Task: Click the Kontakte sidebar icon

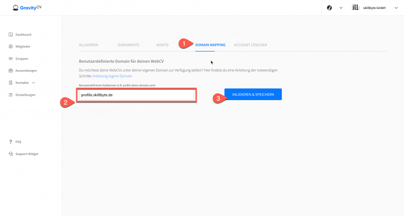Action: click(11, 83)
